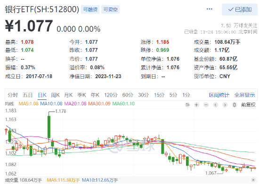The width and height of the screenshot is (259, 184).
Task: Click the volume MA5:115.38万手 label
Action: [63, 180]
